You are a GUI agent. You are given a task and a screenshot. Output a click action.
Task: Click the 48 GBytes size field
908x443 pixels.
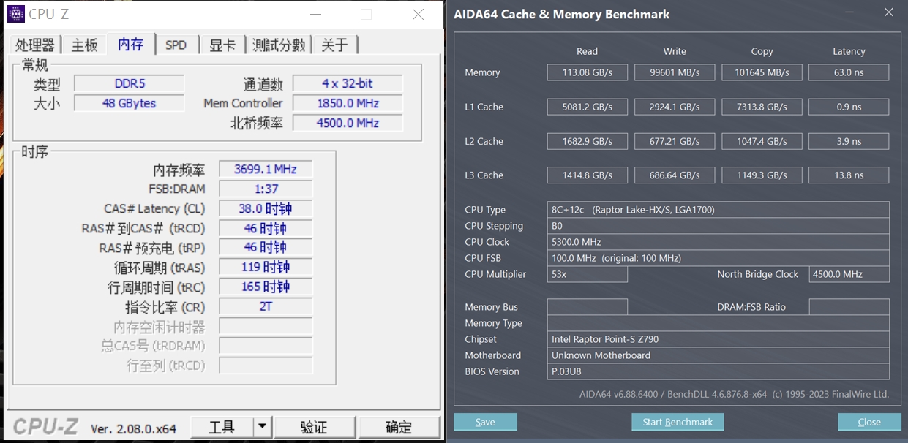(130, 103)
